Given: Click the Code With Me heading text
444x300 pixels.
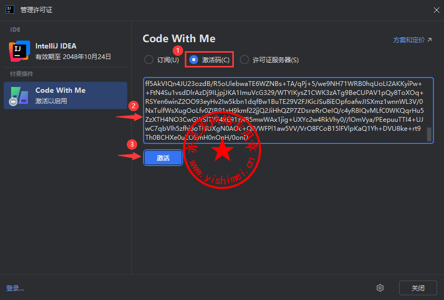Looking at the screenshot, I should [x=179, y=38].
